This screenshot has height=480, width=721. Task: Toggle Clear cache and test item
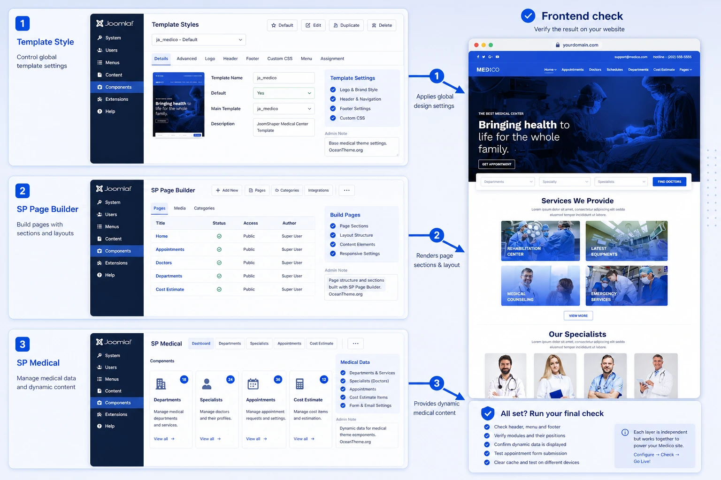(487, 463)
